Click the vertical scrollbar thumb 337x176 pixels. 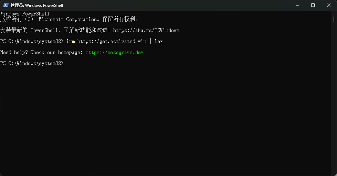[334, 19]
